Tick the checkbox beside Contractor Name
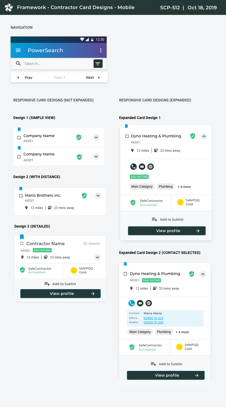The width and height of the screenshot is (226, 407). [x=22, y=243]
